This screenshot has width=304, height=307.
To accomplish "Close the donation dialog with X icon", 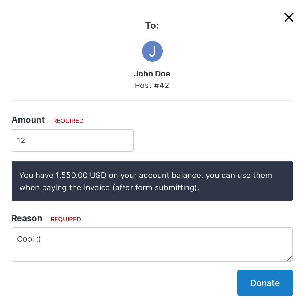I will tap(289, 17).
